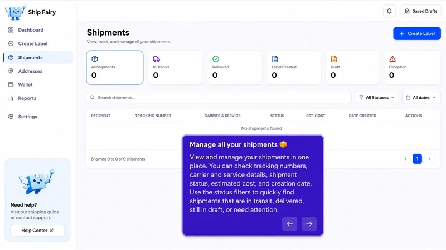446x250 pixels.
Task: Click the 'No shipments found' message
Action: click(x=261, y=128)
